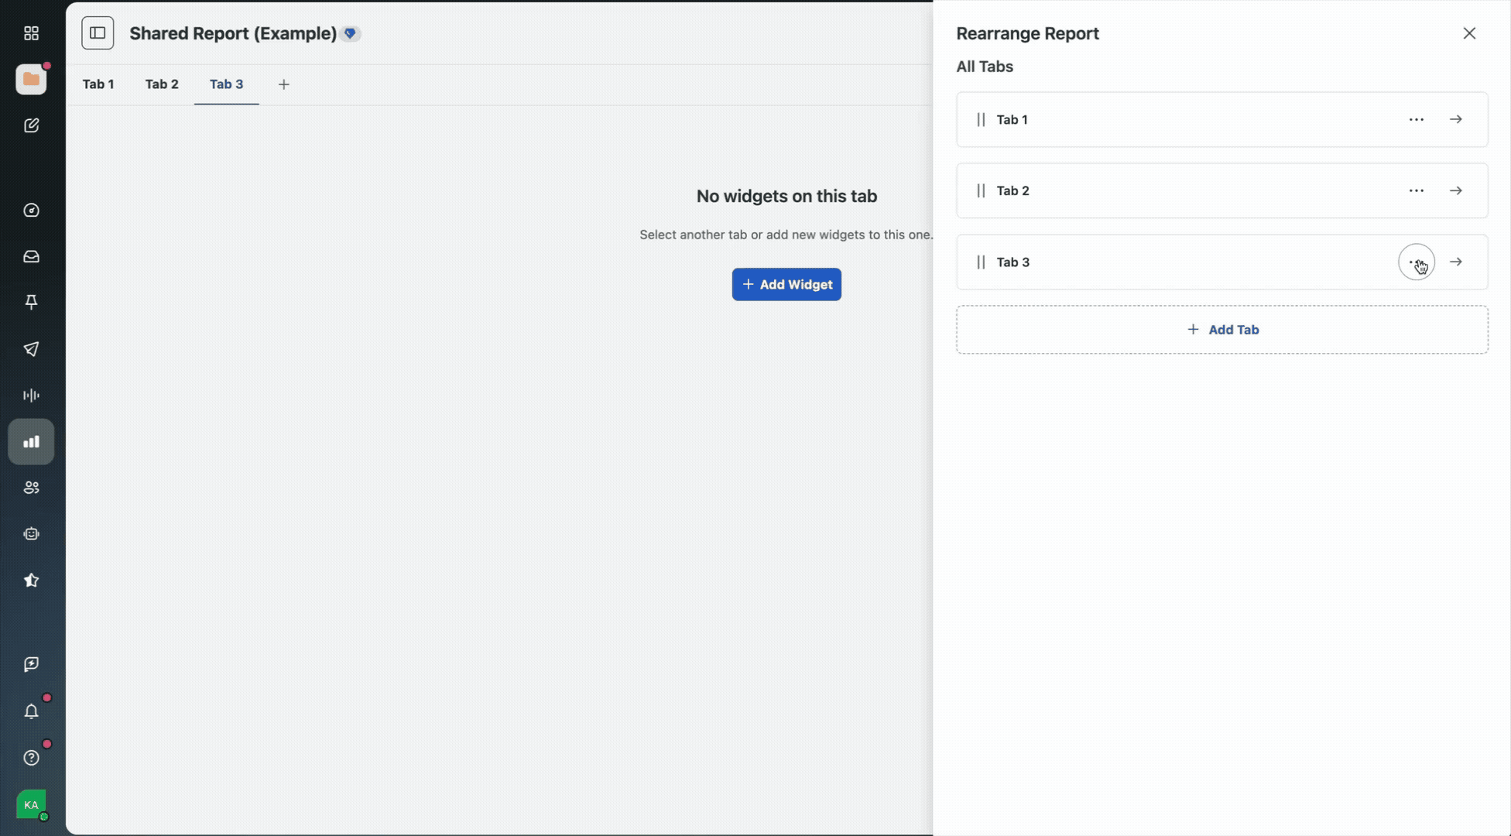The width and height of the screenshot is (1511, 836).
Task: Expand Tab 1 with arrow icon
Action: [x=1456, y=119]
